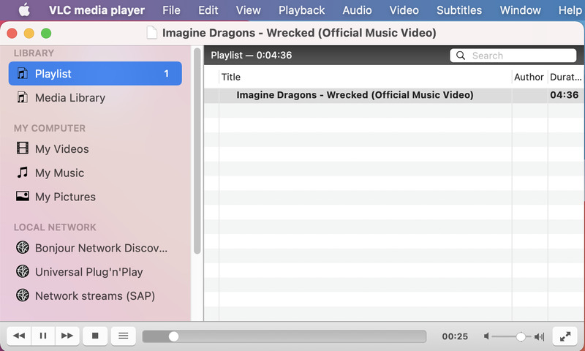The height and width of the screenshot is (351, 585).
Task: Click the search magnifier icon
Action: [461, 56]
